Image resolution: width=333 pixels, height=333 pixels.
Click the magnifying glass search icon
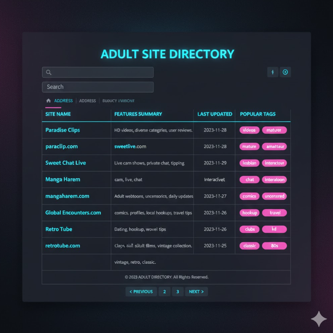49,72
